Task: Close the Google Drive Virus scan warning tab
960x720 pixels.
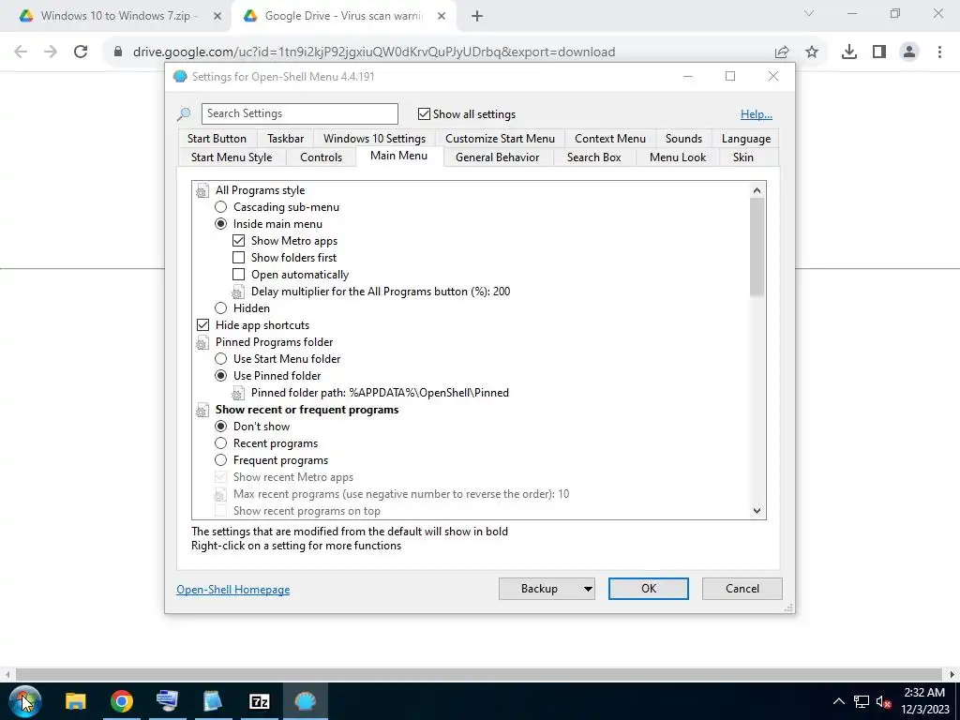Action: [442, 17]
